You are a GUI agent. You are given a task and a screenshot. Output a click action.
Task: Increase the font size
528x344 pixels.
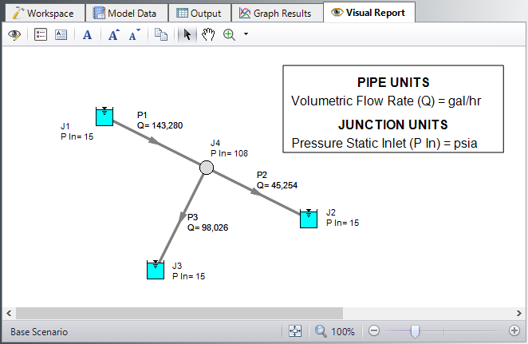[113, 35]
